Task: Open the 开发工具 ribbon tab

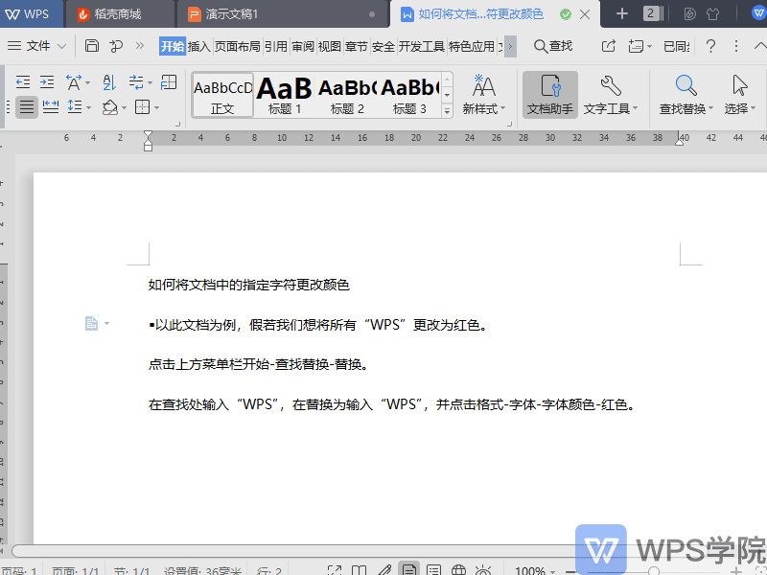Action: pyautogui.click(x=421, y=46)
